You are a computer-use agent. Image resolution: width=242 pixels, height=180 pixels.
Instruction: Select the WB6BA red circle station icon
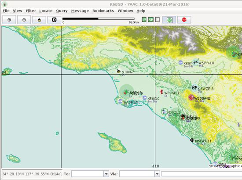coord(191,97)
